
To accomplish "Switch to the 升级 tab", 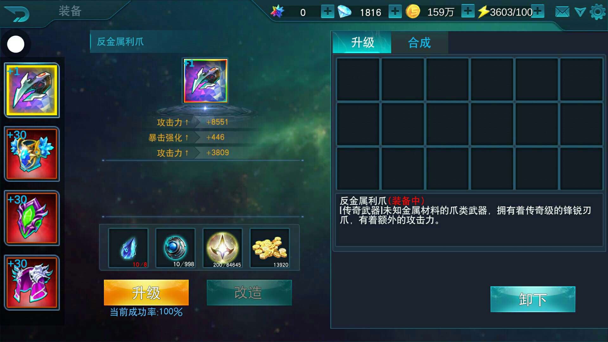I will tap(362, 42).
